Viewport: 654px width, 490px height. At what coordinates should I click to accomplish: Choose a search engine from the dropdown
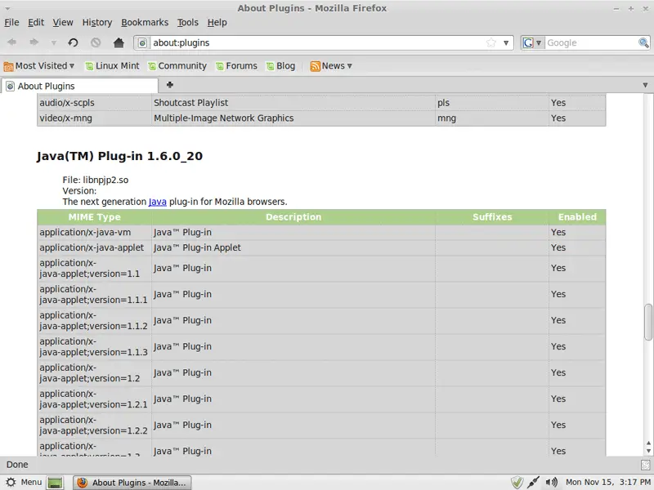pos(533,42)
